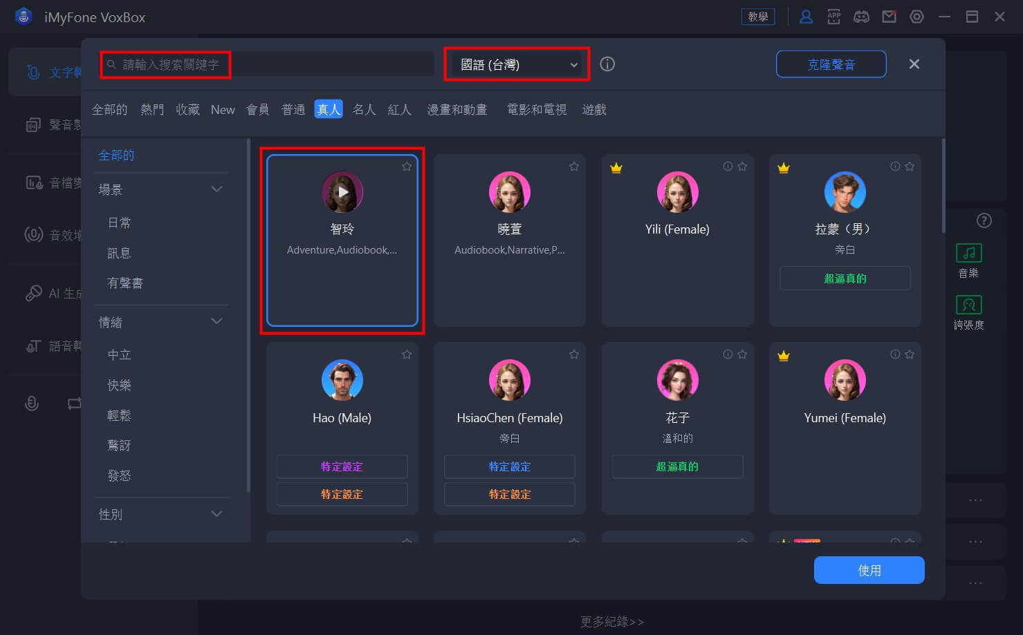Filter by 有聲書 scene
This screenshot has width=1023, height=635.
tap(125, 283)
